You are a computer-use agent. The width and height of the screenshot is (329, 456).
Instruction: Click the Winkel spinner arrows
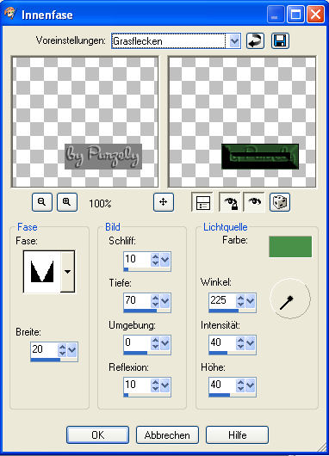[x=240, y=301]
